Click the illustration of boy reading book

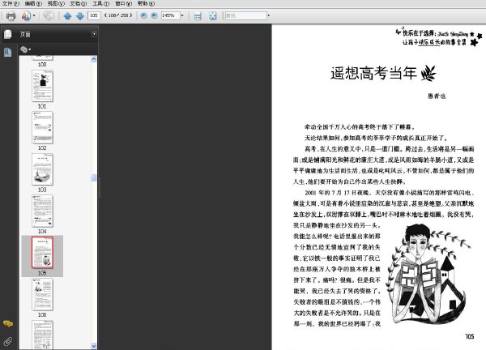point(428,275)
